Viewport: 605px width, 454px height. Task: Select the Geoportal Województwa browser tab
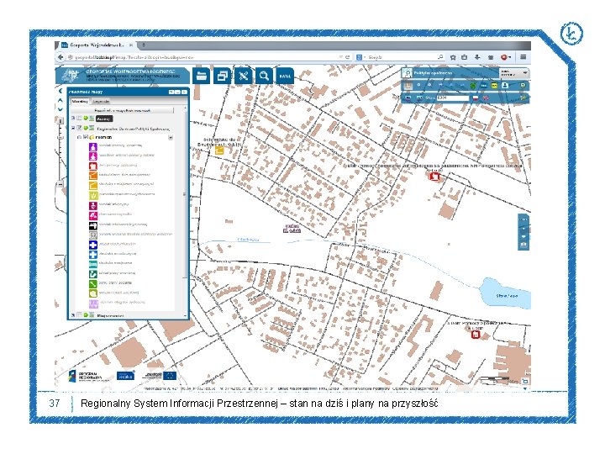pyautogui.click(x=97, y=45)
